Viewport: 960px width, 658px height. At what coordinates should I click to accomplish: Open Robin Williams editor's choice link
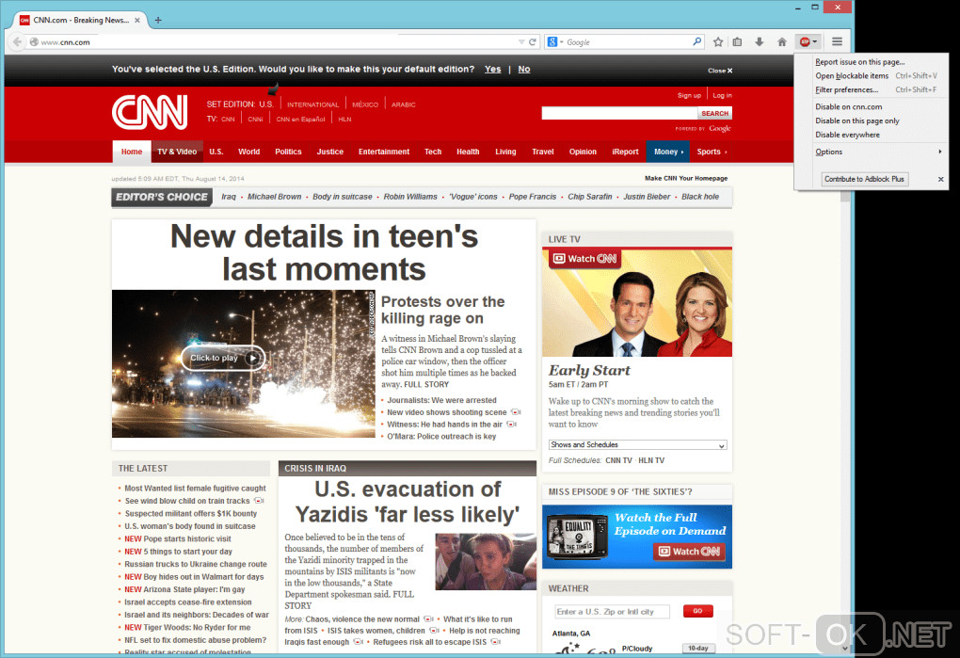coord(410,197)
